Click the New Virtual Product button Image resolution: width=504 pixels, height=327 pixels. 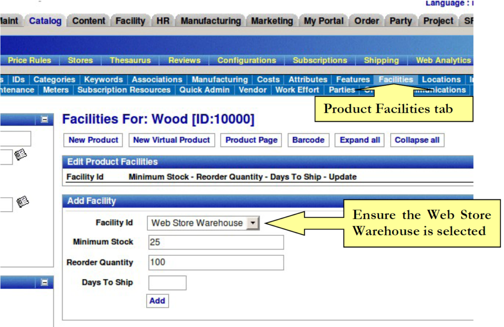click(172, 140)
